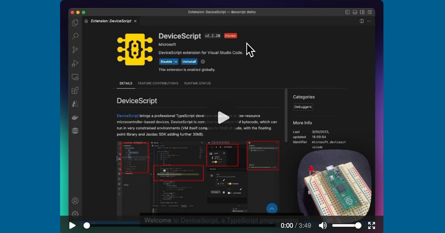The height and width of the screenshot is (233, 445).
Task: Click the More Info heading
Action: click(x=302, y=123)
